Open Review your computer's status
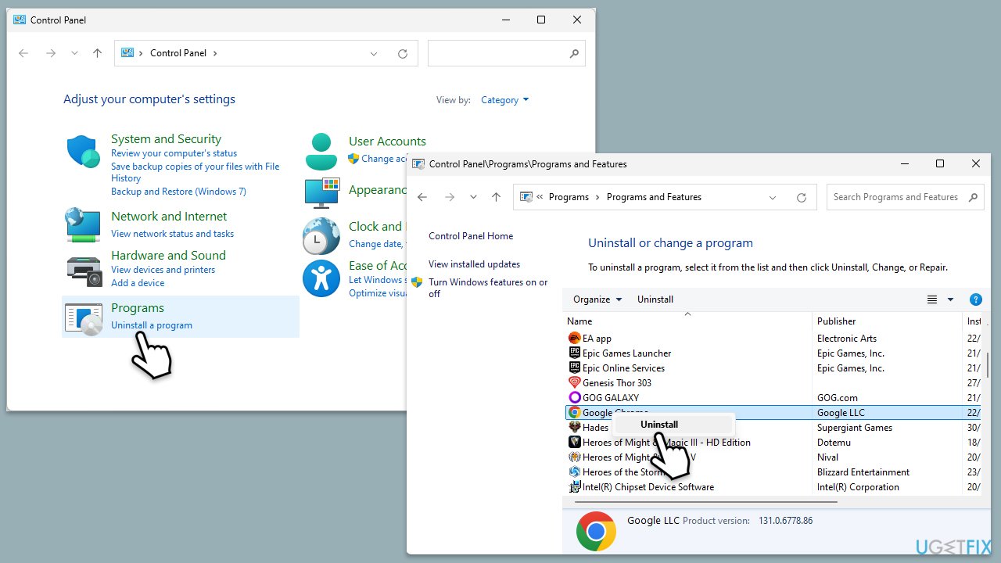The width and height of the screenshot is (1001, 563). [x=174, y=153]
